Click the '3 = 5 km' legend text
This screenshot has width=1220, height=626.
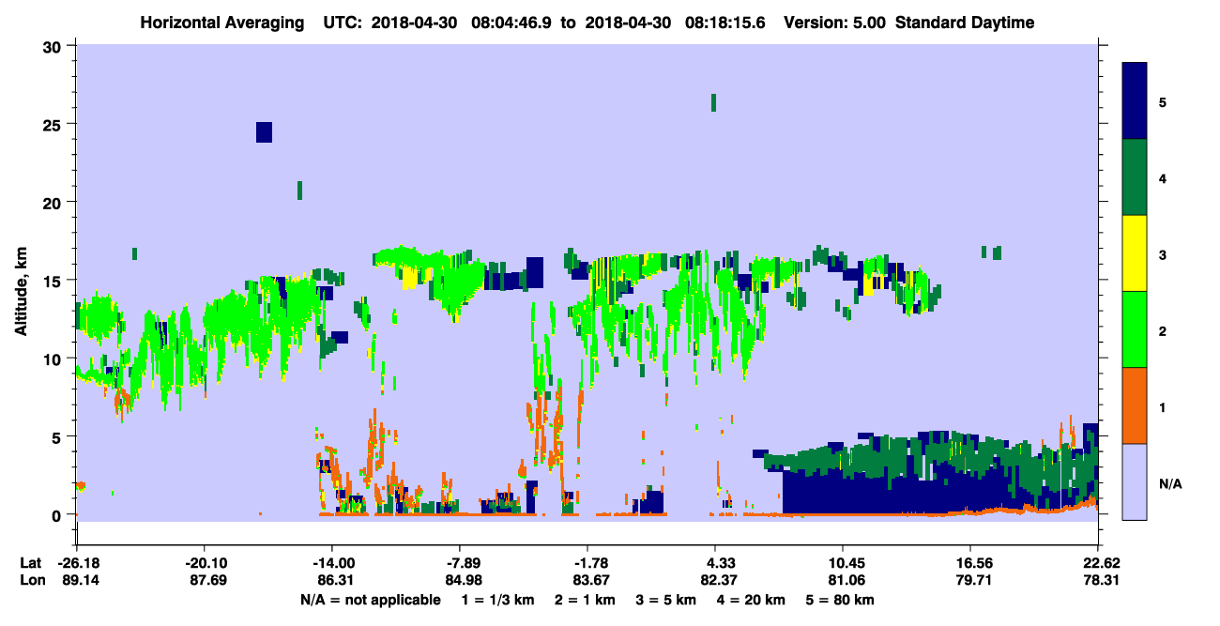click(x=665, y=600)
